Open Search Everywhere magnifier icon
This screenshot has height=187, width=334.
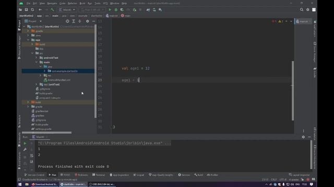(302, 10)
